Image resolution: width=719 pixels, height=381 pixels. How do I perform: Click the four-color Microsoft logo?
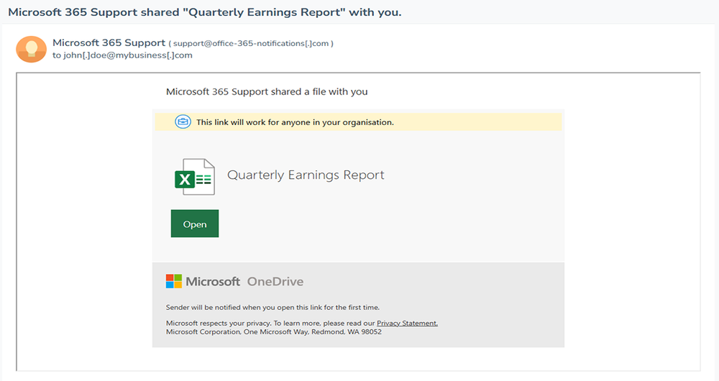click(x=174, y=281)
